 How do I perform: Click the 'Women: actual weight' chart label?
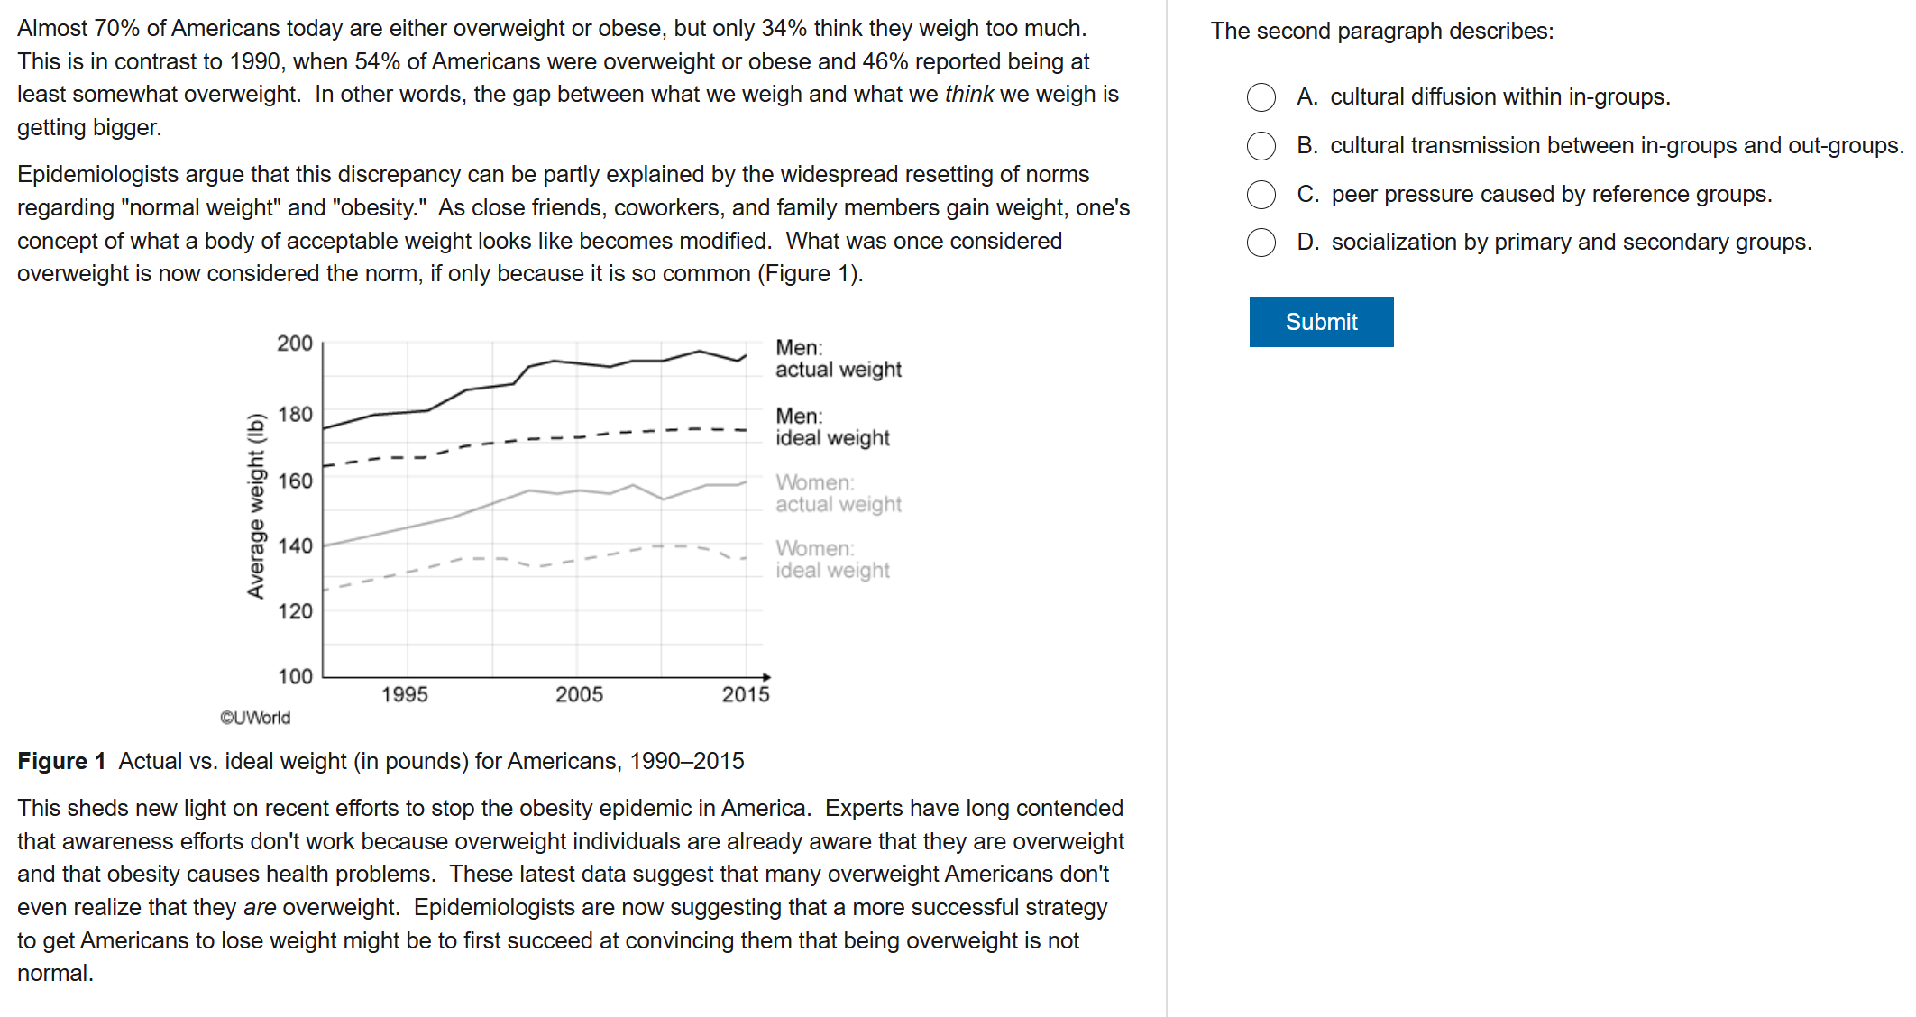click(x=838, y=494)
